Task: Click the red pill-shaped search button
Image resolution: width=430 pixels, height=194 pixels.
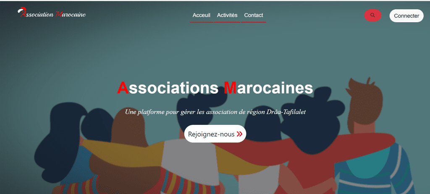Action: tap(373, 16)
